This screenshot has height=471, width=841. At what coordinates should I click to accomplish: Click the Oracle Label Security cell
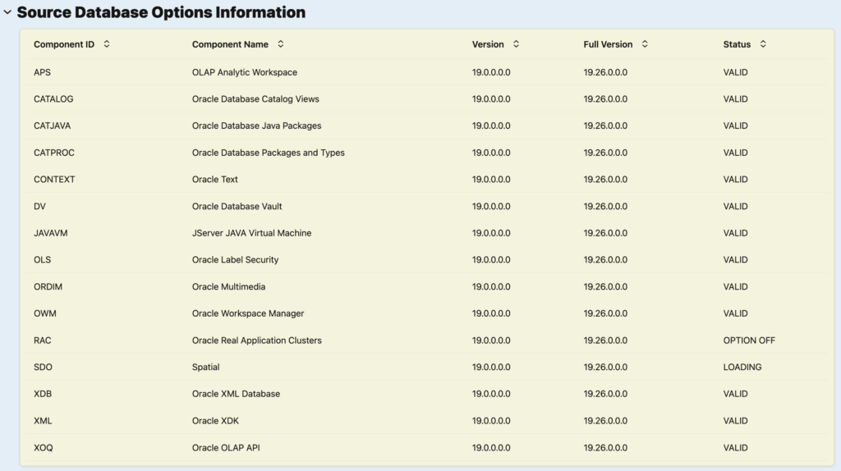(x=235, y=260)
